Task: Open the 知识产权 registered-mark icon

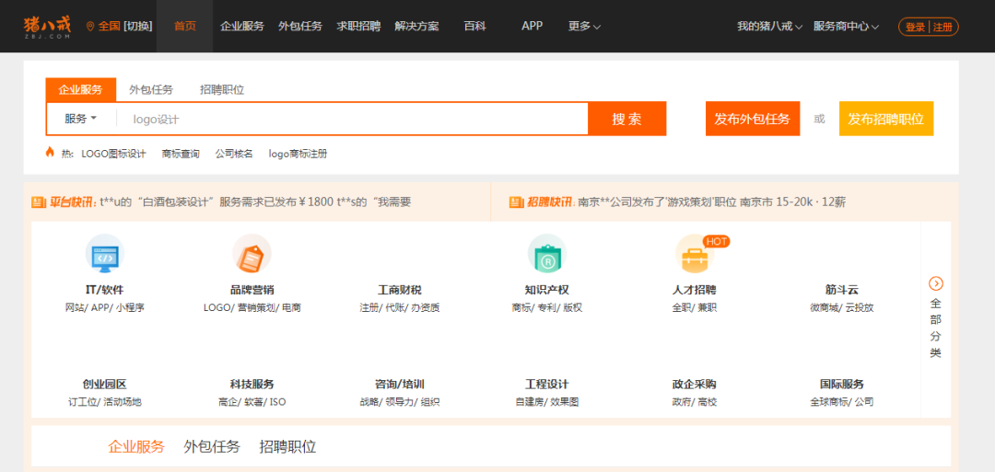Action: tap(547, 254)
